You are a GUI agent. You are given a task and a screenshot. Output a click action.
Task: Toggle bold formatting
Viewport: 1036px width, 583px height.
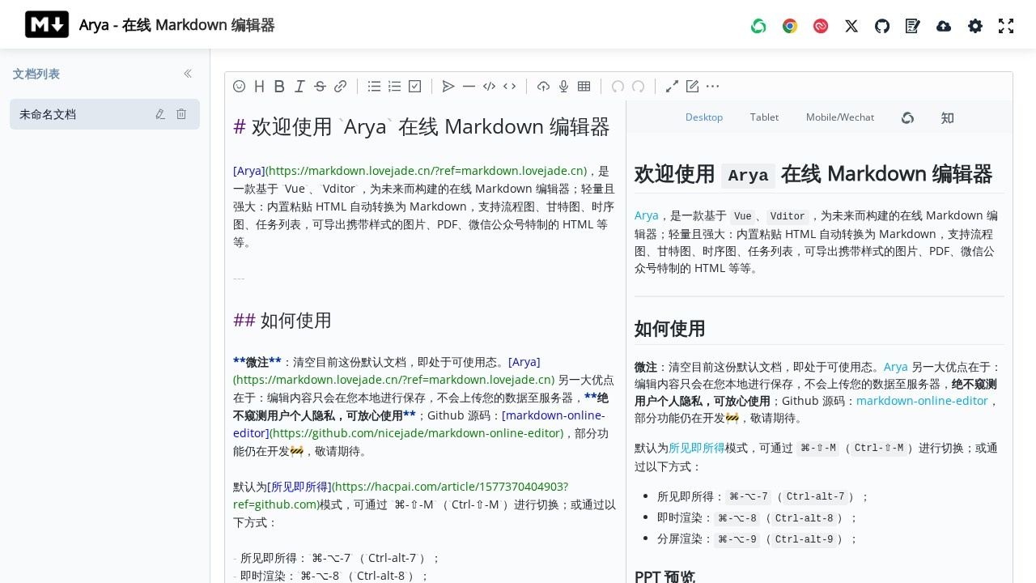click(279, 87)
